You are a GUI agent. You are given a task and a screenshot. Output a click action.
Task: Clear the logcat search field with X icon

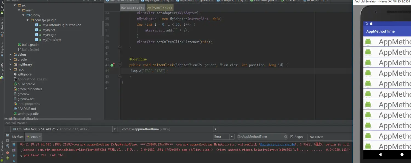[x=286, y=137]
